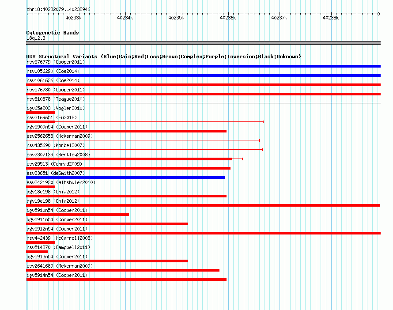Open the nsv510878 (Teague2010) label
This screenshot has height=310, width=393.
coord(56,99)
